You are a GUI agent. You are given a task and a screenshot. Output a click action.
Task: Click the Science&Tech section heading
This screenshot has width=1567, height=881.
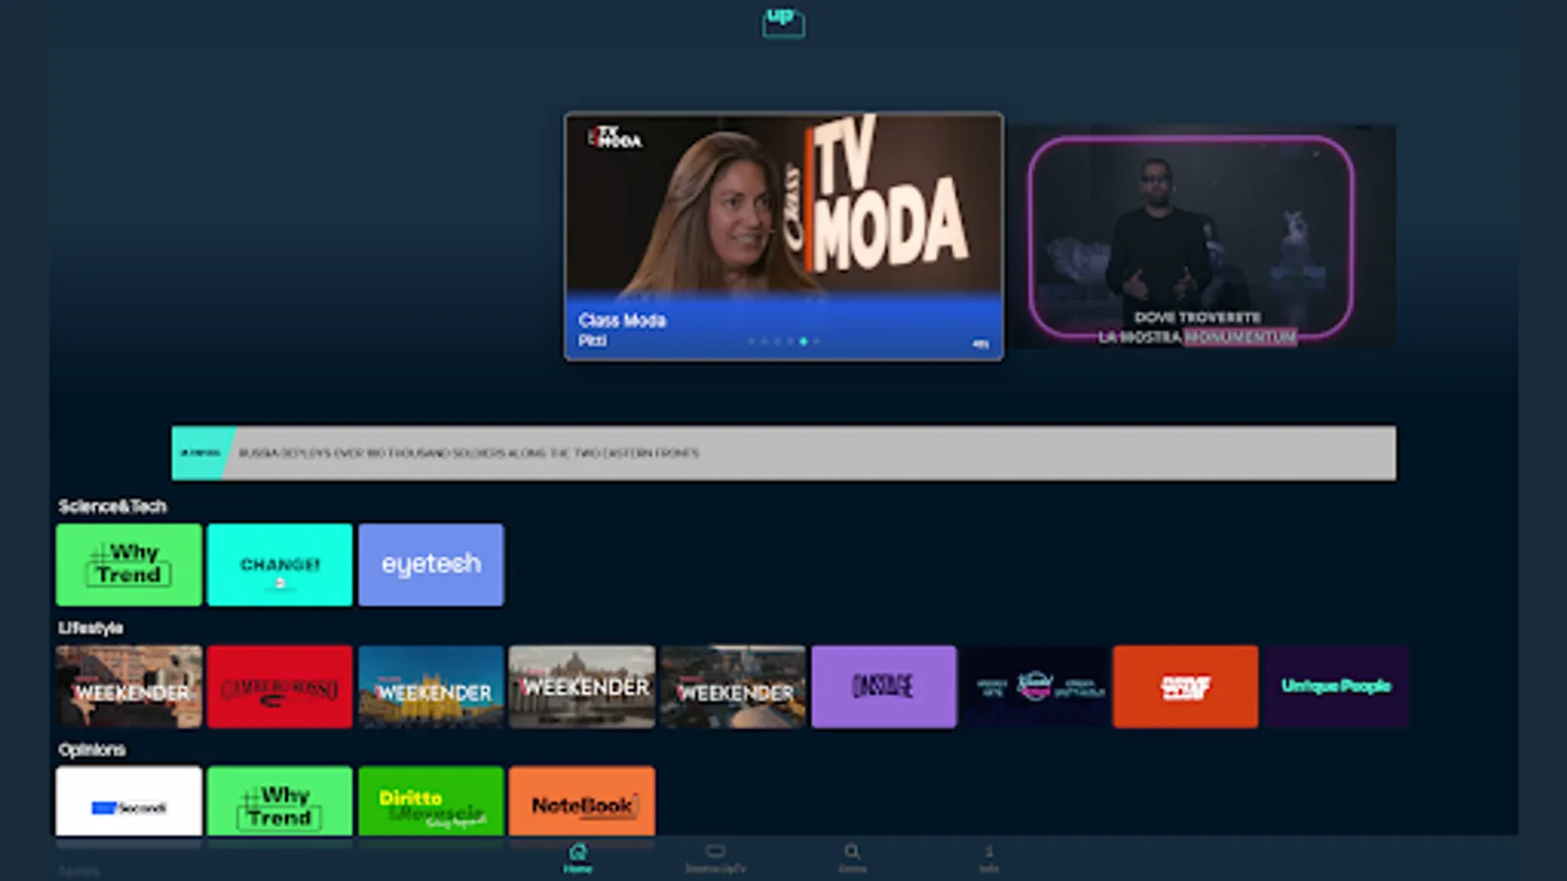[x=113, y=506]
